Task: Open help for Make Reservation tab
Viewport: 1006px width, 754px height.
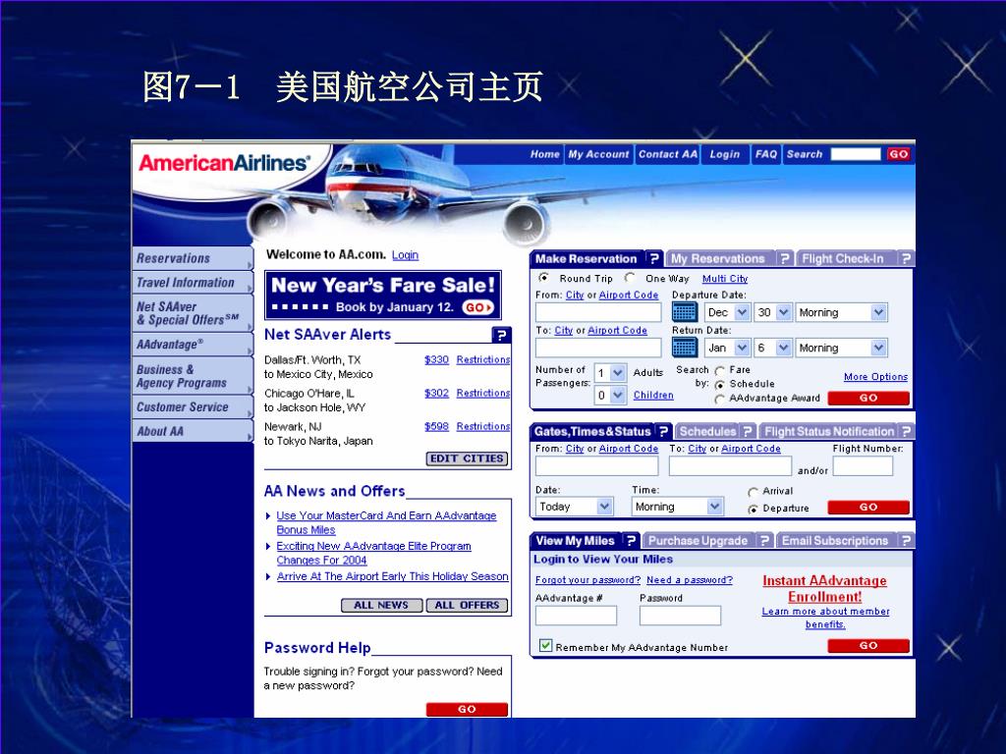Action: pos(653,258)
